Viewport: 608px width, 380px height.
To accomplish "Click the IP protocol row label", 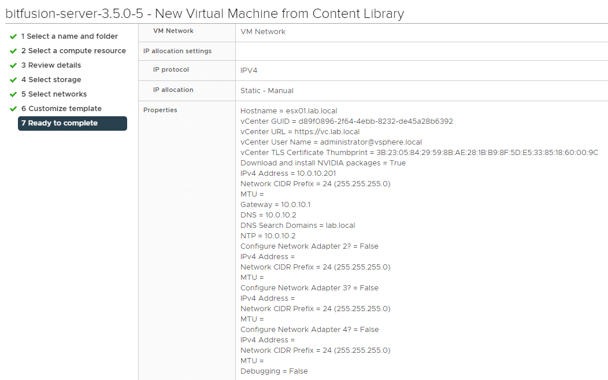I will point(171,69).
